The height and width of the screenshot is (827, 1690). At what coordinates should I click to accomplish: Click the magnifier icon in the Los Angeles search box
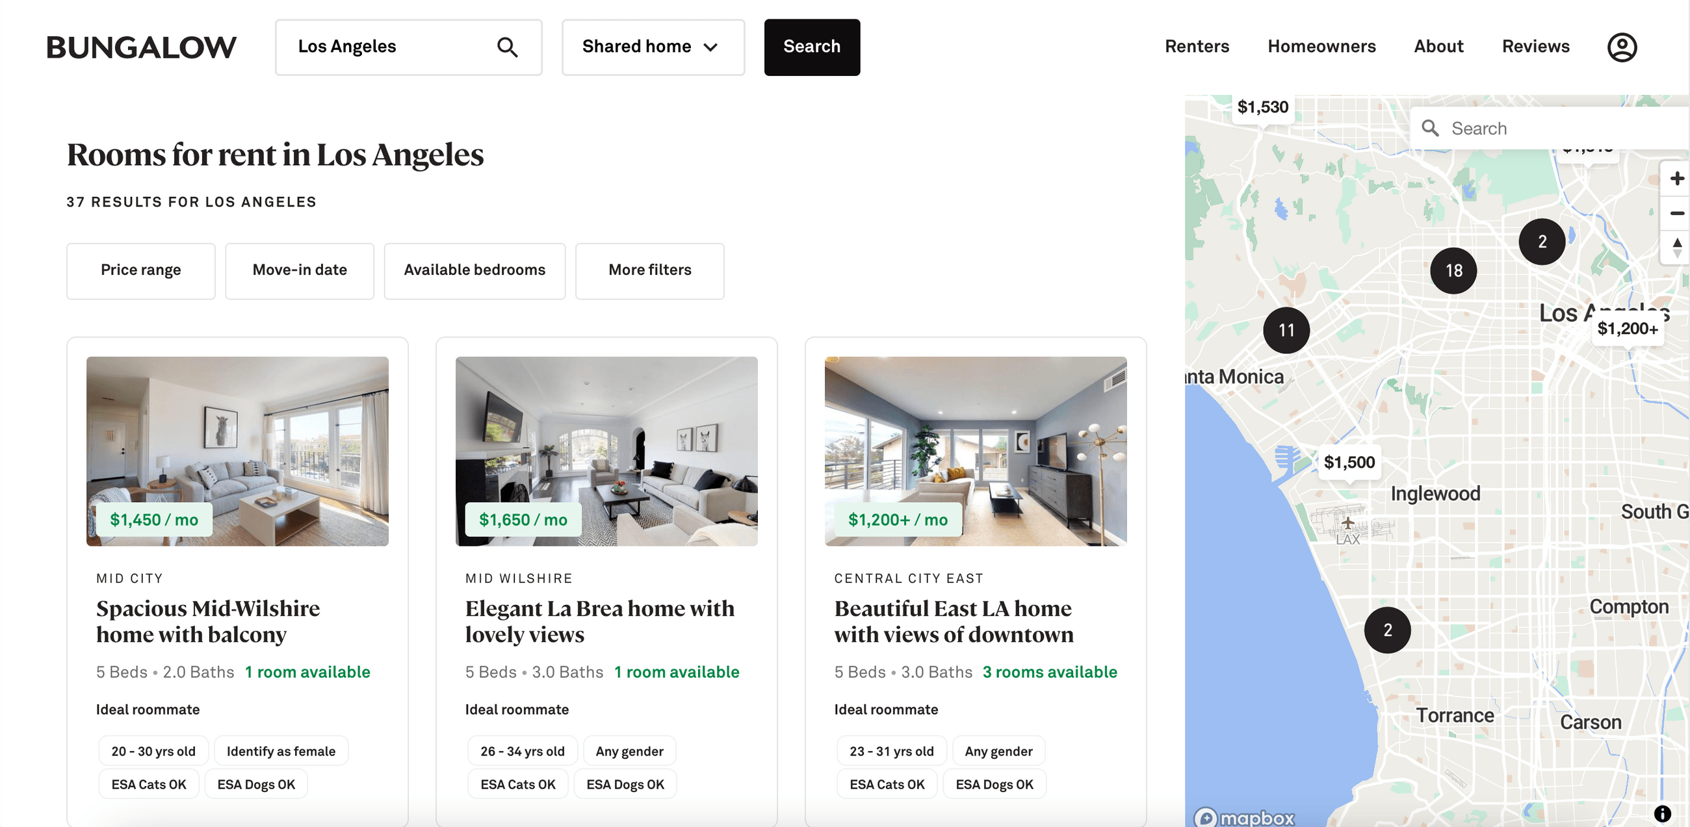[507, 47]
